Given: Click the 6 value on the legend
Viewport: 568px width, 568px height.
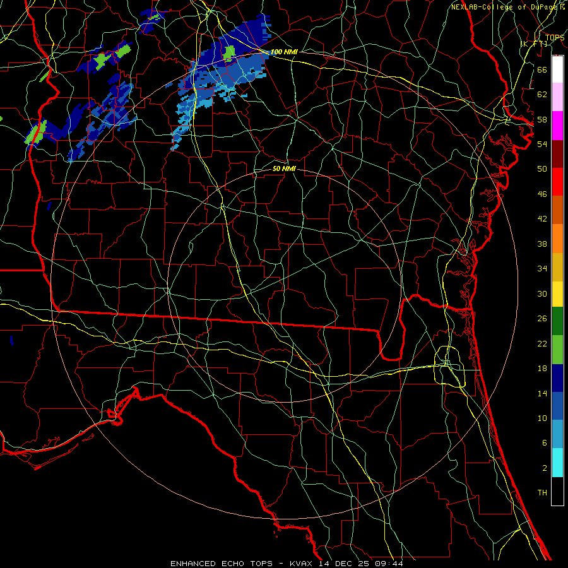Looking at the screenshot, I should coord(544,442).
